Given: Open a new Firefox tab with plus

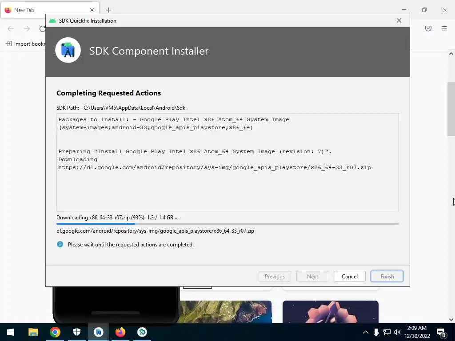Looking at the screenshot, I should pyautogui.click(x=108, y=10).
